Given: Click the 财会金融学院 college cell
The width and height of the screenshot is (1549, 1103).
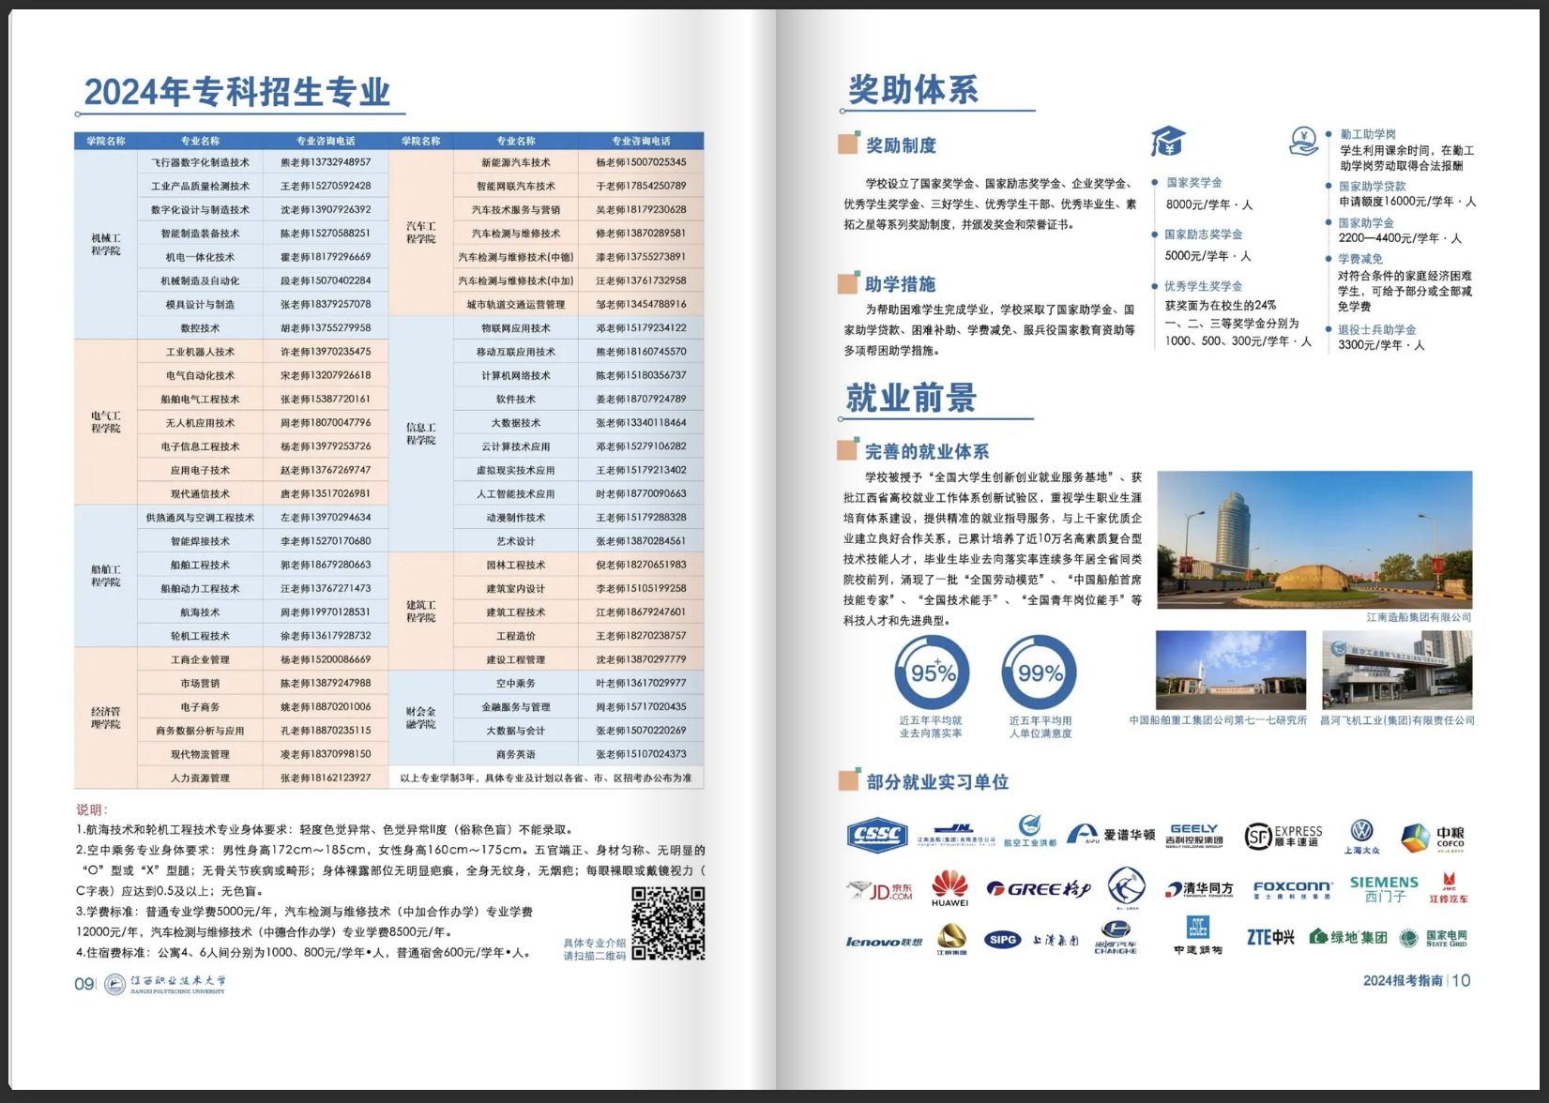Looking at the screenshot, I should coord(421,718).
